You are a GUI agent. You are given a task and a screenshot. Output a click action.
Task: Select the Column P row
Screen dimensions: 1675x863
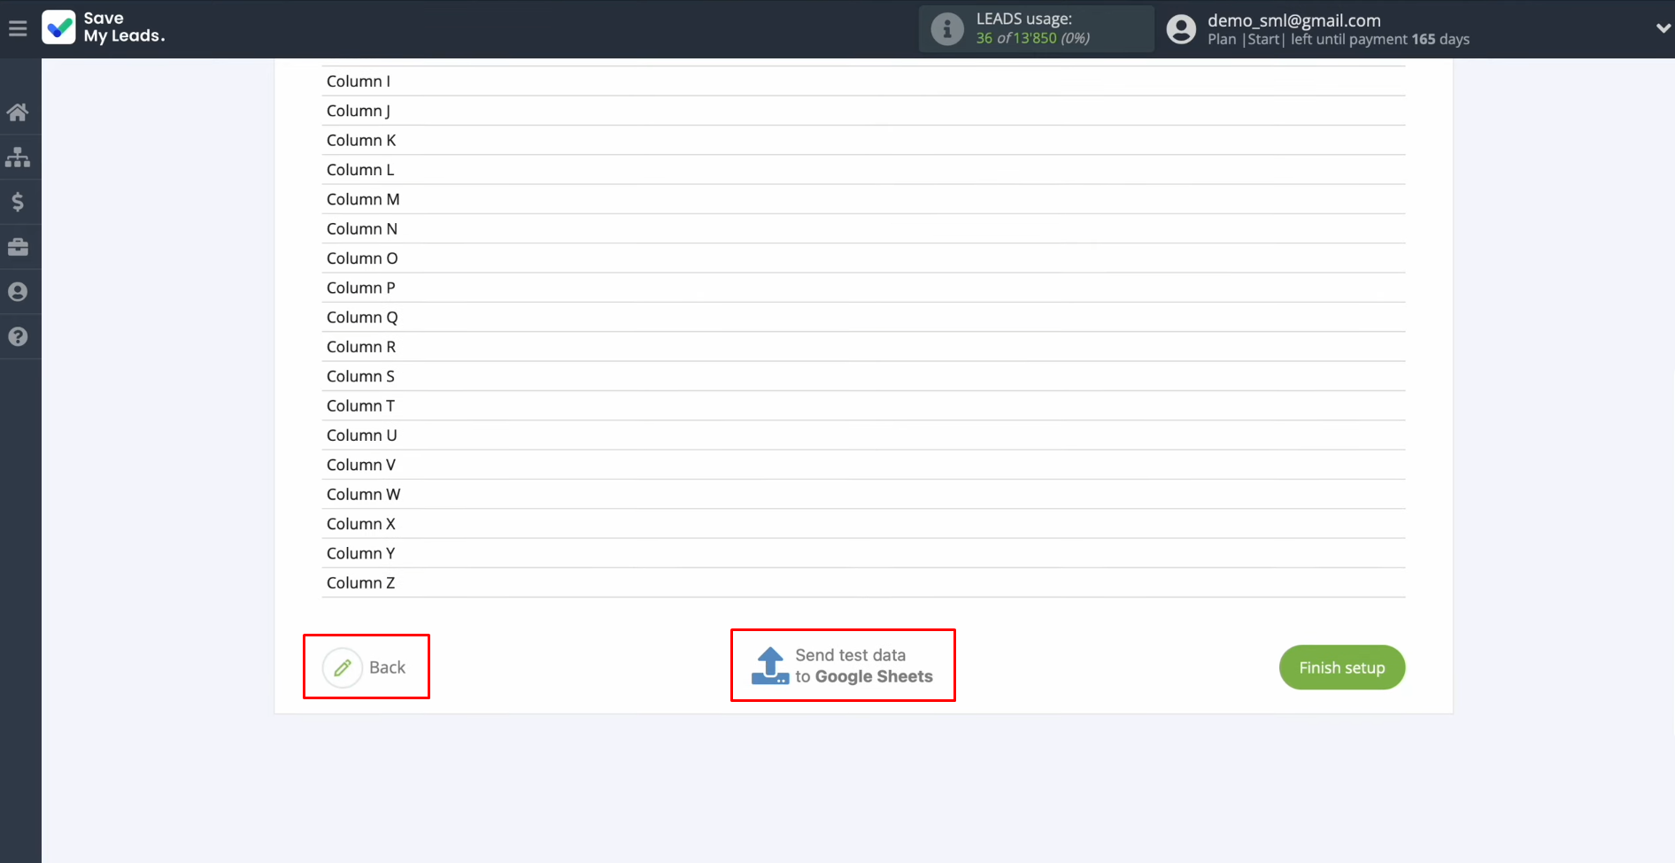click(864, 288)
